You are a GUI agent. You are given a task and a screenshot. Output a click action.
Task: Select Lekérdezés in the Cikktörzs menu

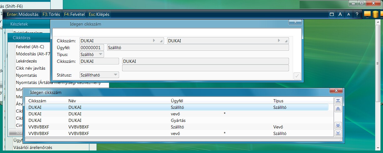pyautogui.click(x=27, y=61)
